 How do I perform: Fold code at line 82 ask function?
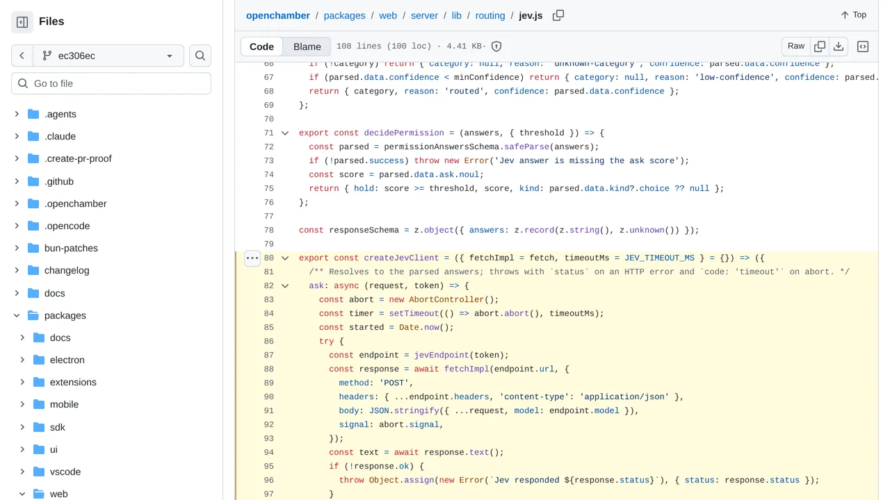[285, 285]
